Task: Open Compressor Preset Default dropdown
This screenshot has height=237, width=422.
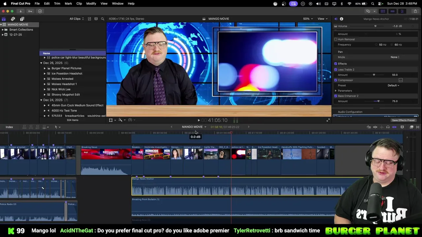Action: click(393, 86)
